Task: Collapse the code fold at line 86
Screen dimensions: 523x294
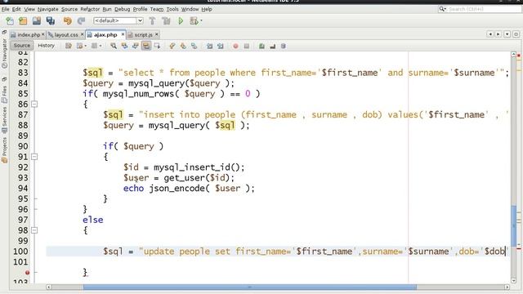Action: 34,105
